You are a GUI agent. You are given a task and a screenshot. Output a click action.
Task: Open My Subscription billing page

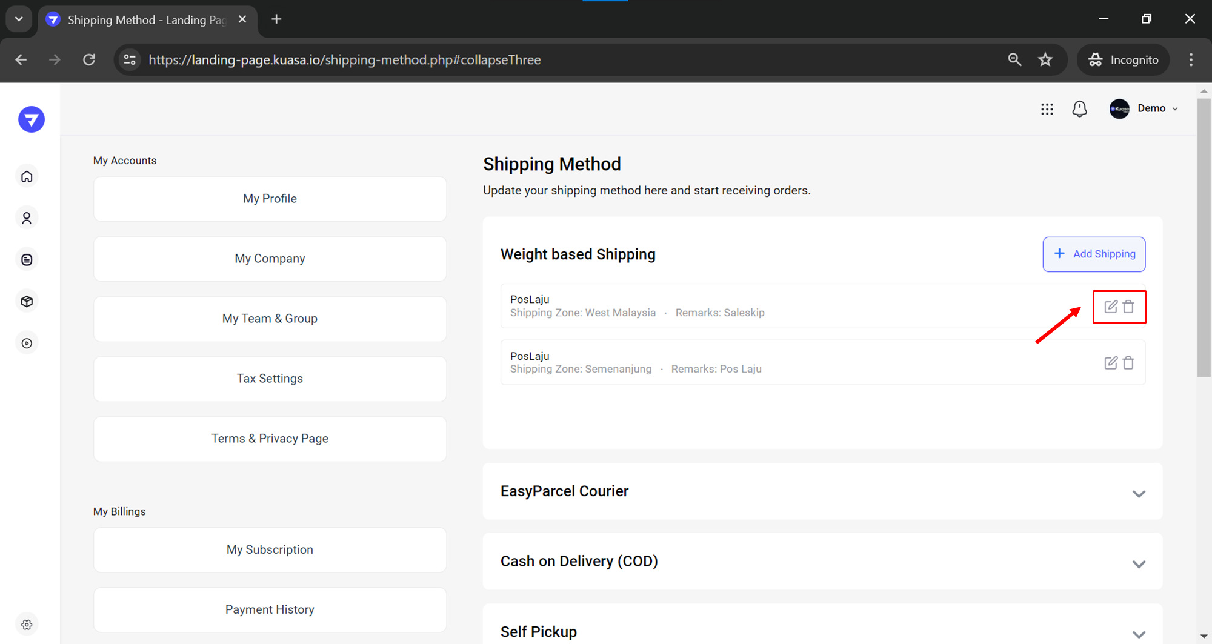(x=270, y=549)
